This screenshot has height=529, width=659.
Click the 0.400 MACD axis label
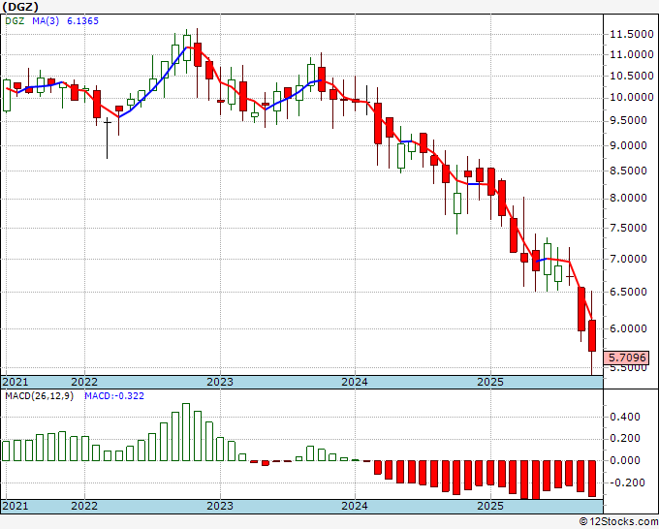[x=625, y=417]
